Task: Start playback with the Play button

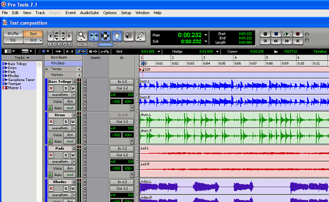Action: pos(287,34)
